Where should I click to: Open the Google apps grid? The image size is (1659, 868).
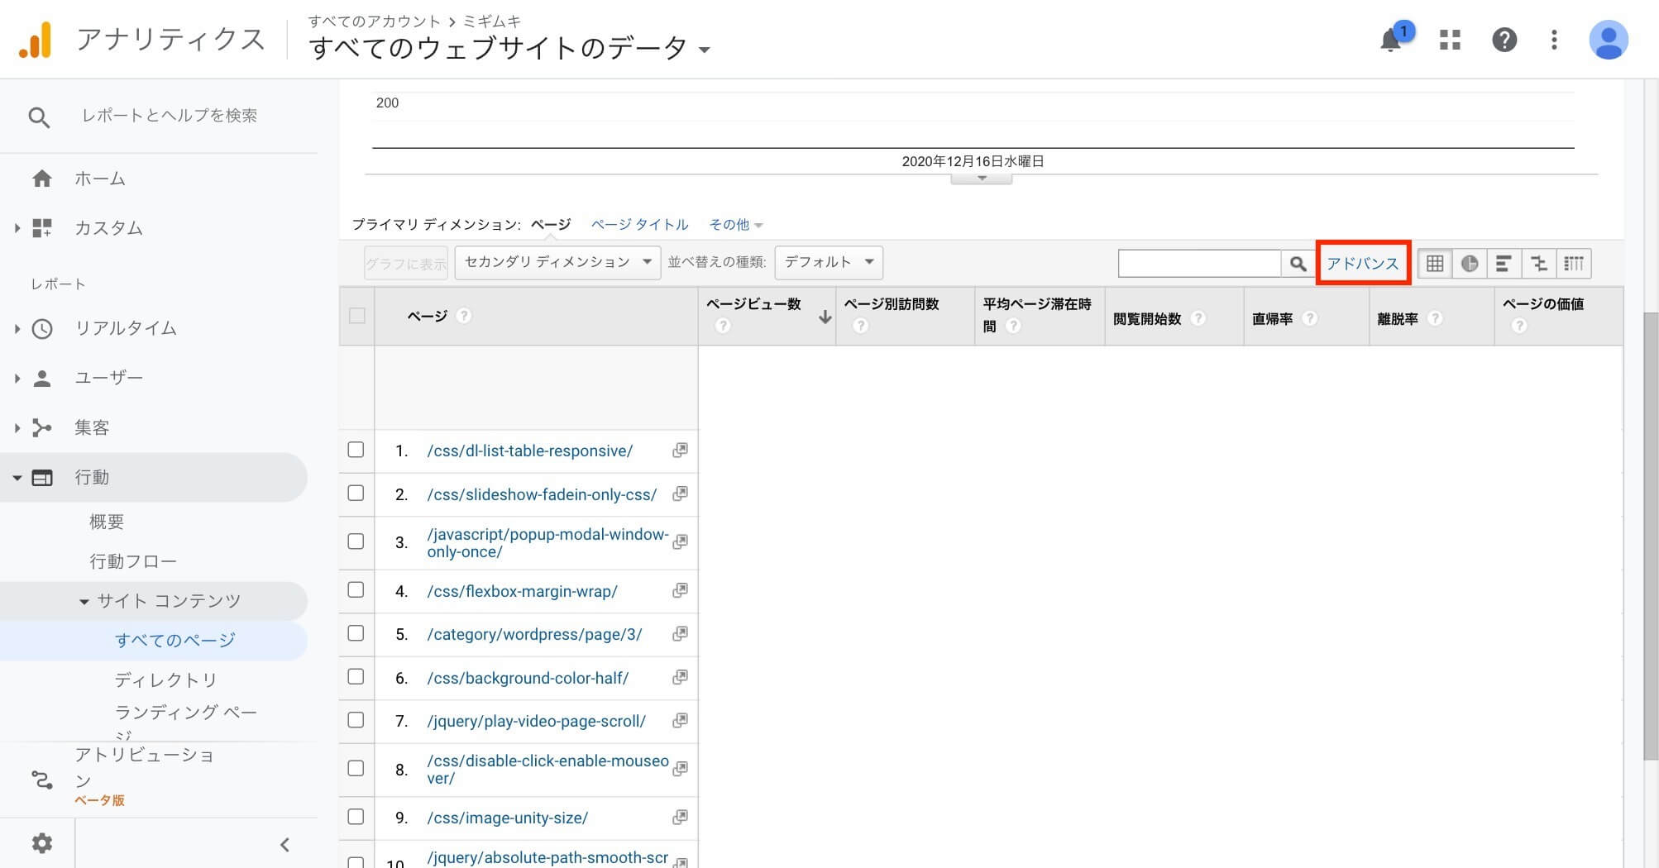coord(1450,40)
